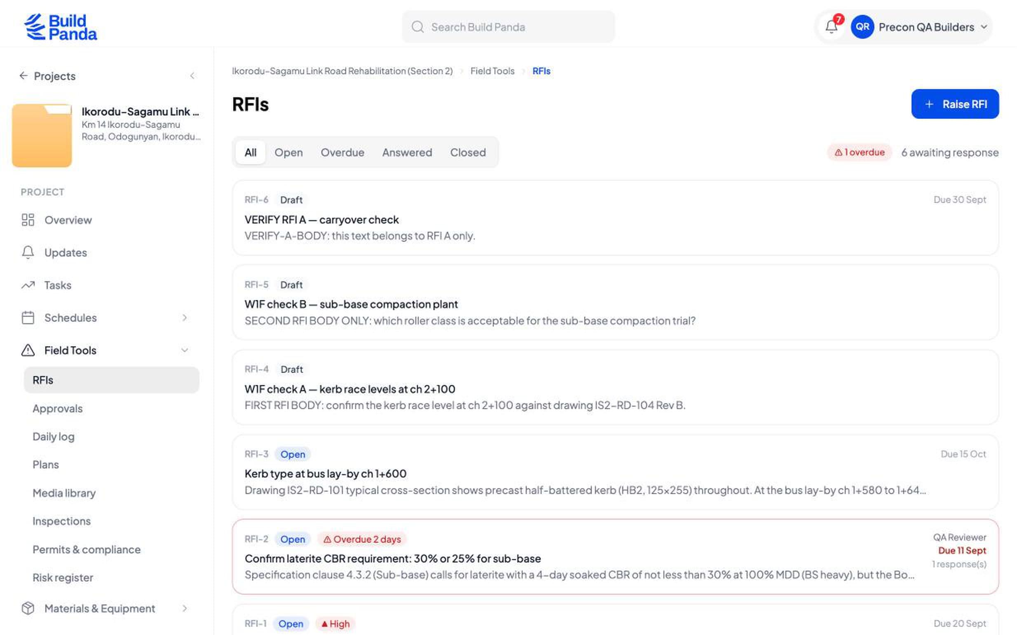
Task: Open Plans in the sidebar
Action: pyautogui.click(x=45, y=465)
